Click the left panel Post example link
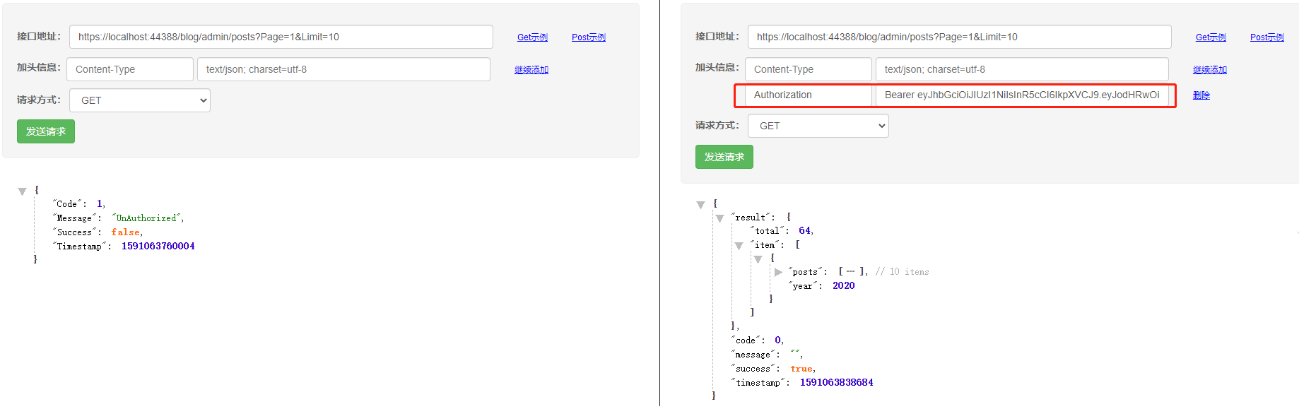This screenshot has width=1299, height=409. [588, 37]
